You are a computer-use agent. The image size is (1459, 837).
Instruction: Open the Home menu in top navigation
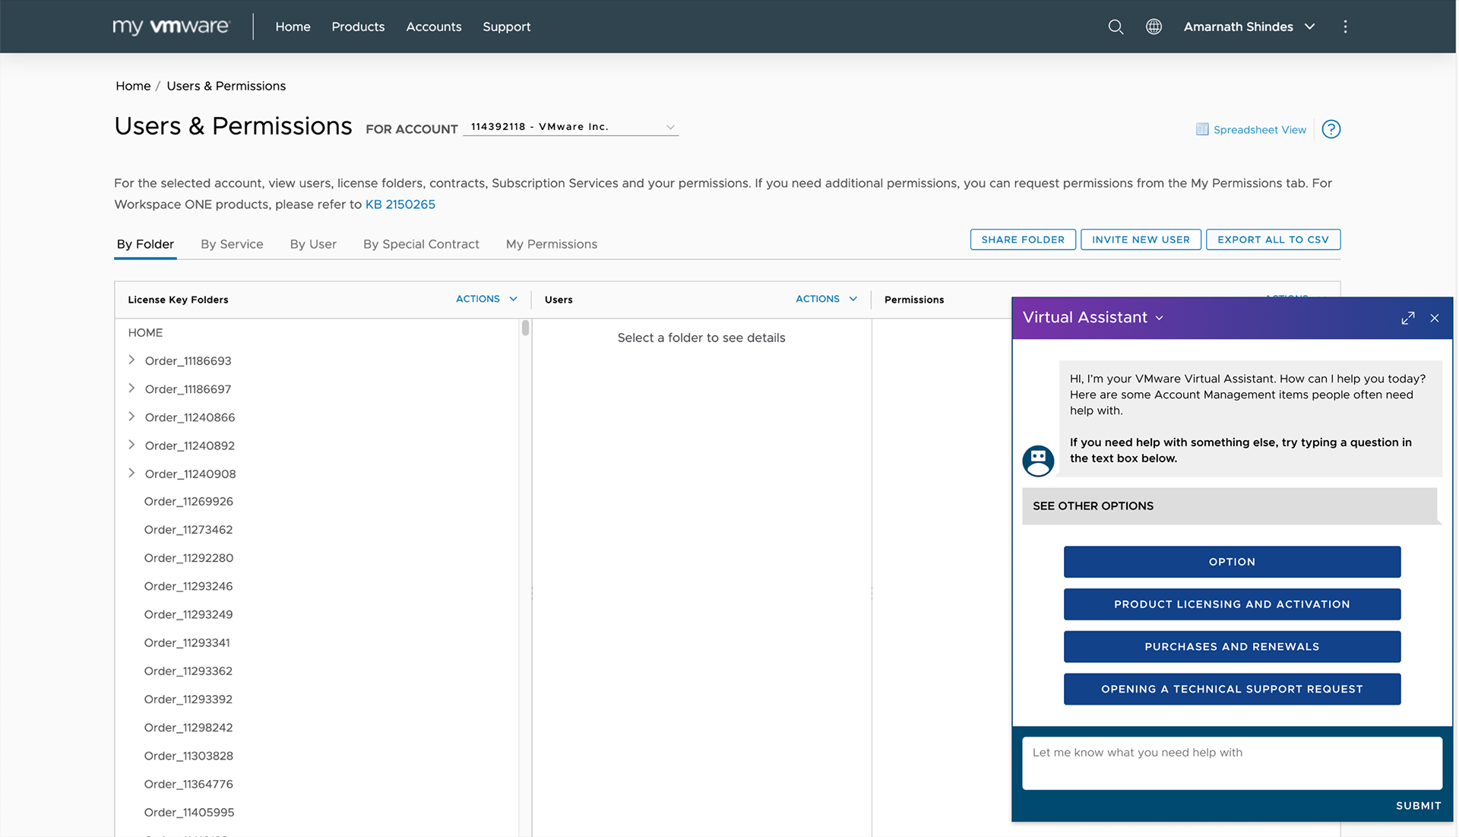(x=293, y=27)
